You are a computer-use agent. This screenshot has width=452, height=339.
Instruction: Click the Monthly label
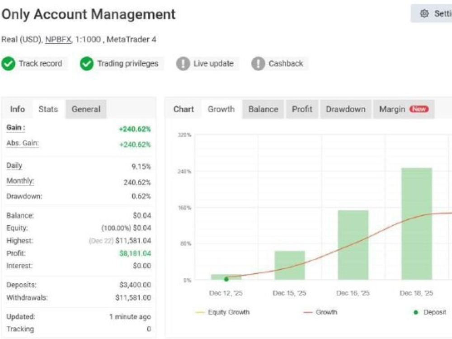click(20, 181)
